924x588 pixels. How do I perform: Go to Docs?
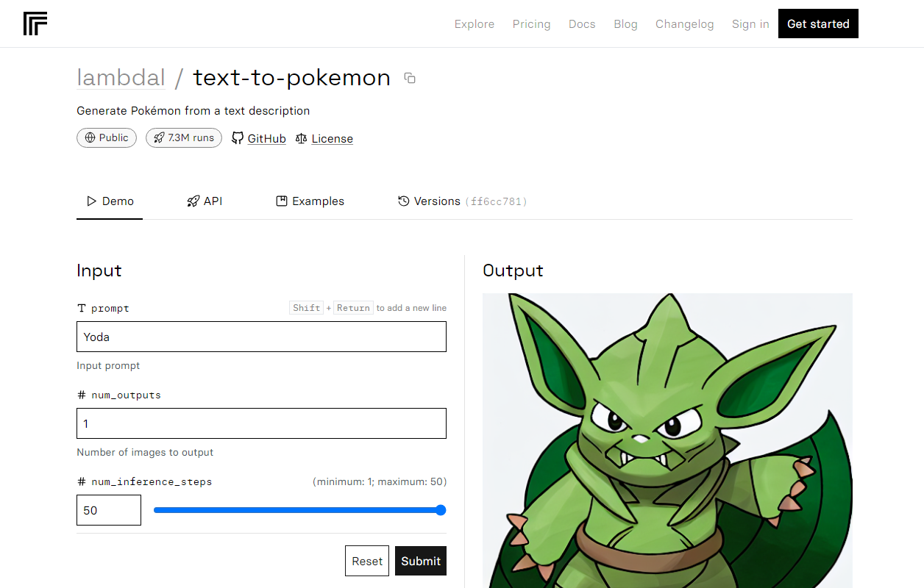tap(582, 24)
